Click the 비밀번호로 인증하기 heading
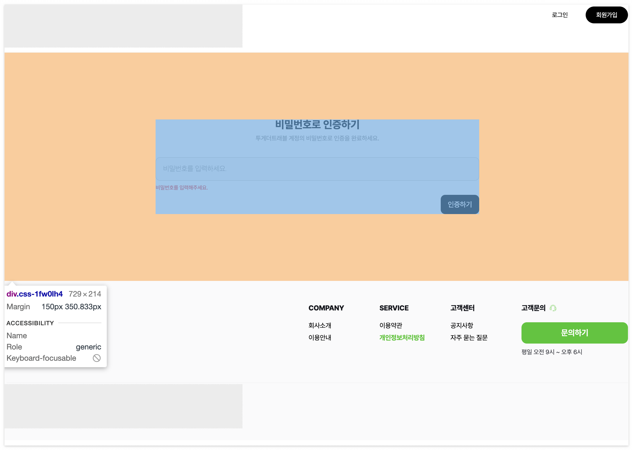This screenshot has height=450, width=633. pos(317,124)
